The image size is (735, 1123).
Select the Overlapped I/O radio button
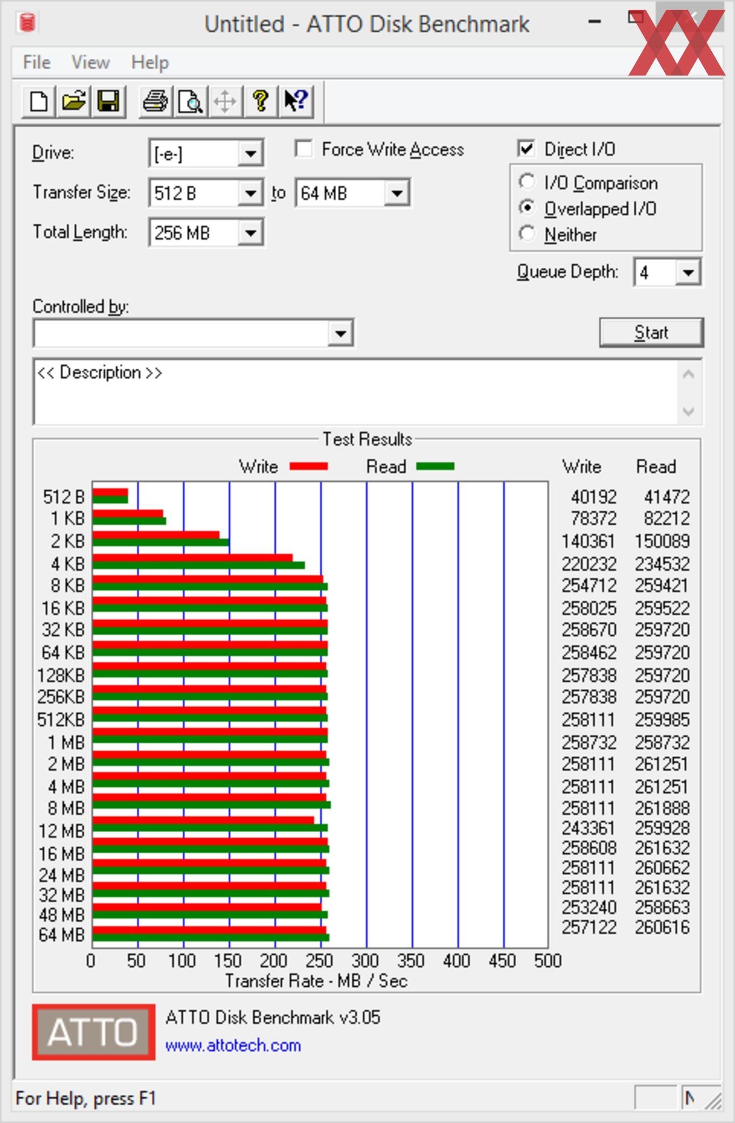527,208
